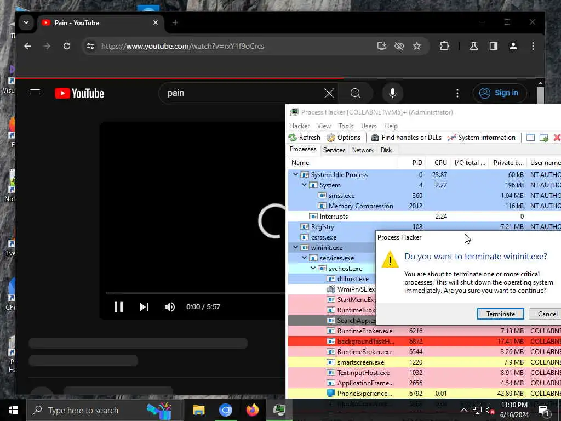
Task: Sort processes by CPU column header
Action: pos(438,162)
